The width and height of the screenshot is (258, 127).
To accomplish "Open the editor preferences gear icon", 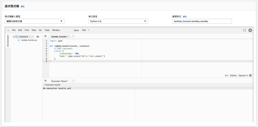I will [x=250, y=30].
